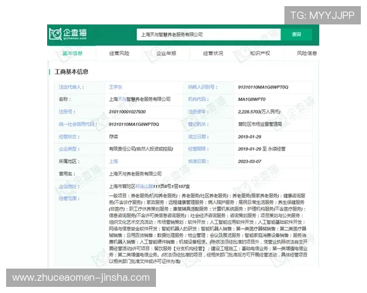Click former name 上海天与养老服务有限公司
Viewport: 367px width, 293px height.
135,174
